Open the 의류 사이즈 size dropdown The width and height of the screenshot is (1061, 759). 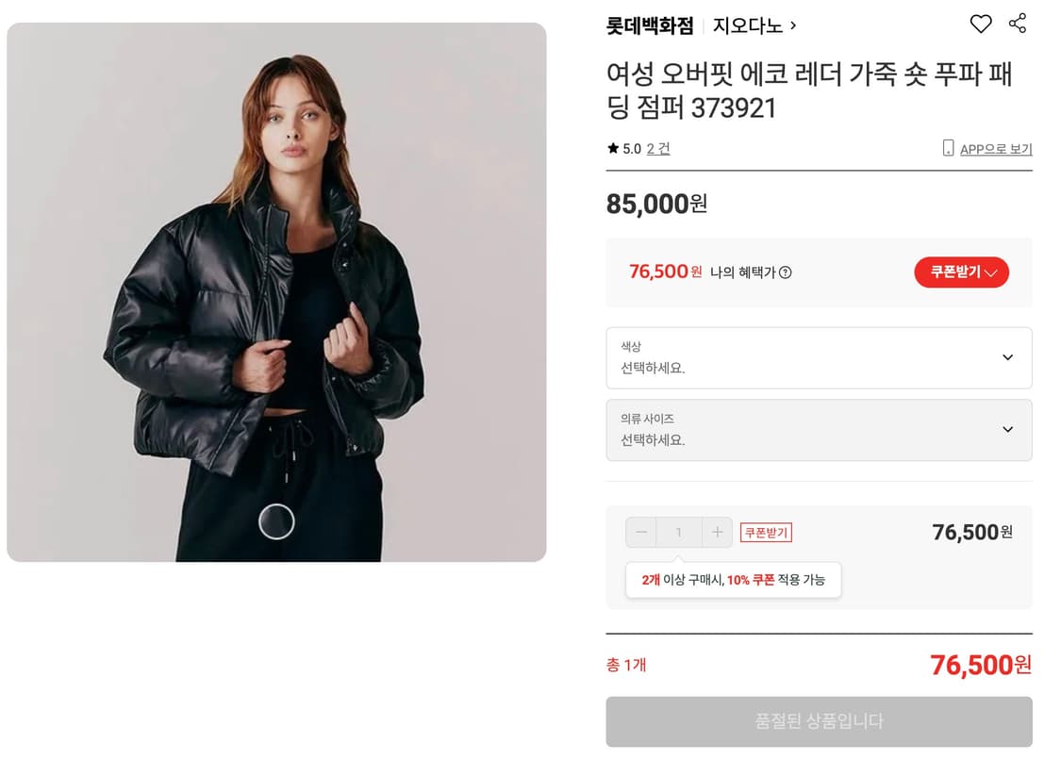pyautogui.click(x=819, y=430)
